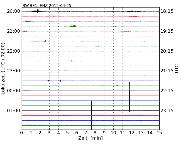
Task: Click the 00:00 local time label
Action: click(14, 91)
